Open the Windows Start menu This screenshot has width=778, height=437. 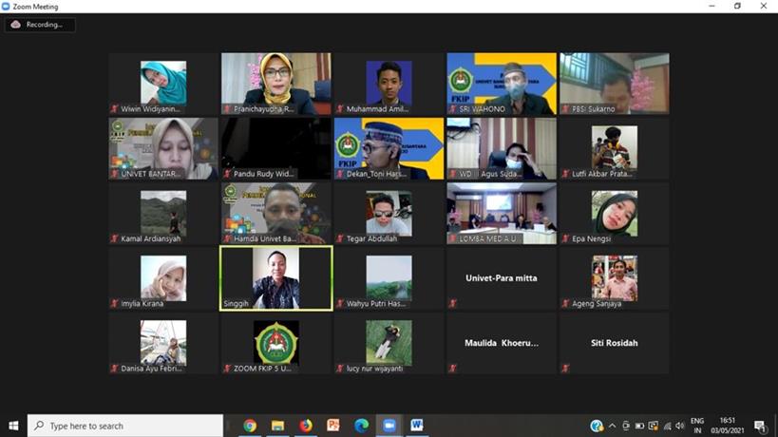[13, 426]
